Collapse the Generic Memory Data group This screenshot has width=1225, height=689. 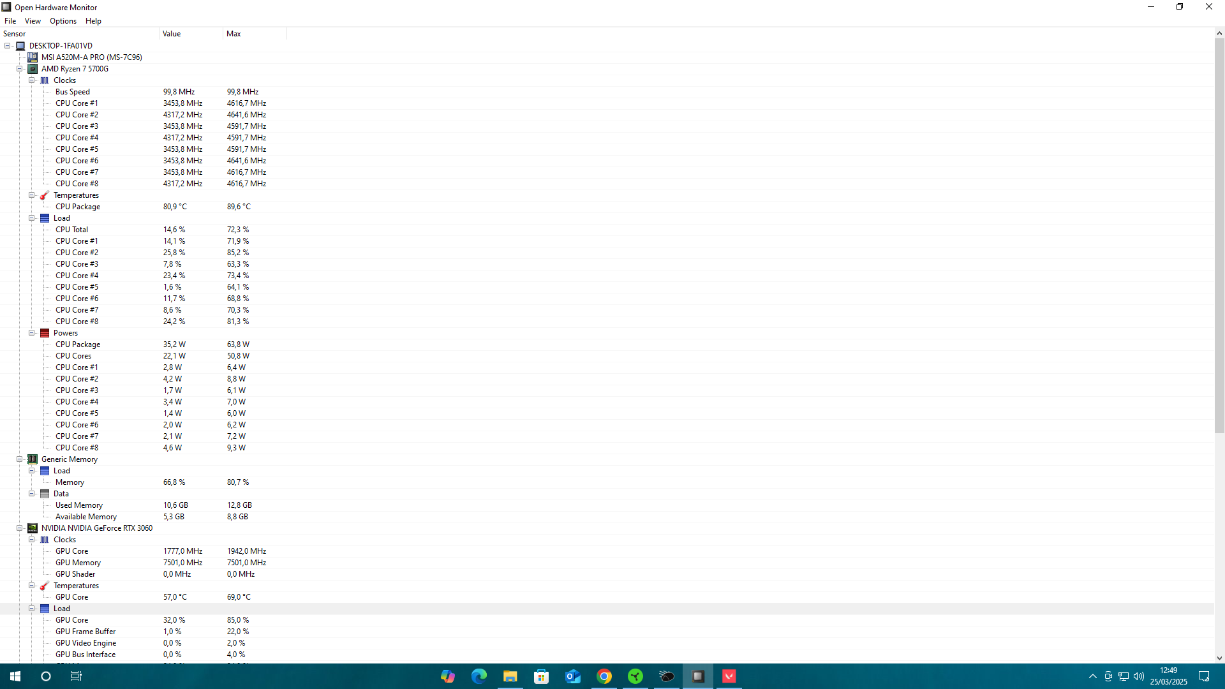tap(32, 494)
